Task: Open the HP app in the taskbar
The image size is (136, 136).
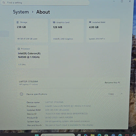Action: tap(113, 135)
